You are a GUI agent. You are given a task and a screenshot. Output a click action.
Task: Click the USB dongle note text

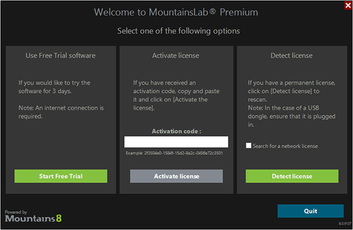coord(292,116)
